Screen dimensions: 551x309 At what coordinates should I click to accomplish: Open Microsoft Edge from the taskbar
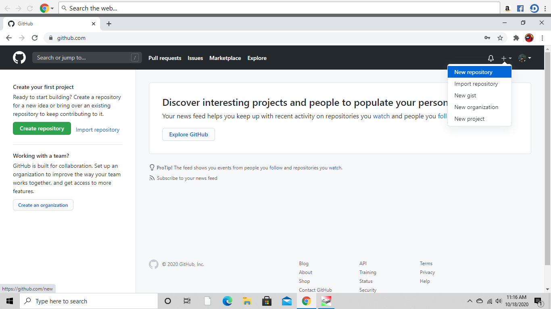[x=227, y=301]
